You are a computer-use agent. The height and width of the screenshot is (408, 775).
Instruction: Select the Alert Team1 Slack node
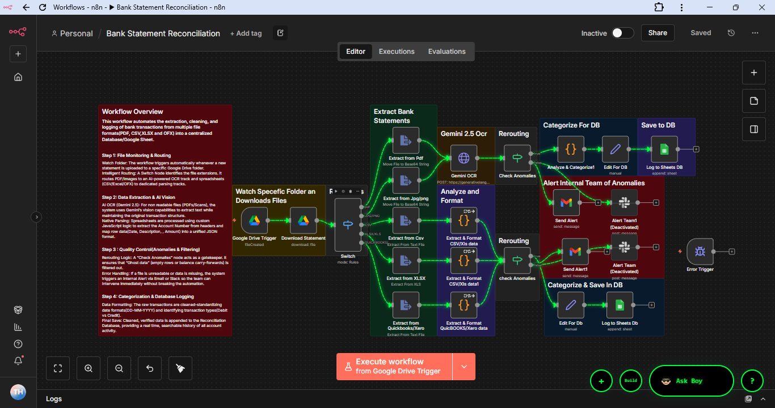(624, 203)
